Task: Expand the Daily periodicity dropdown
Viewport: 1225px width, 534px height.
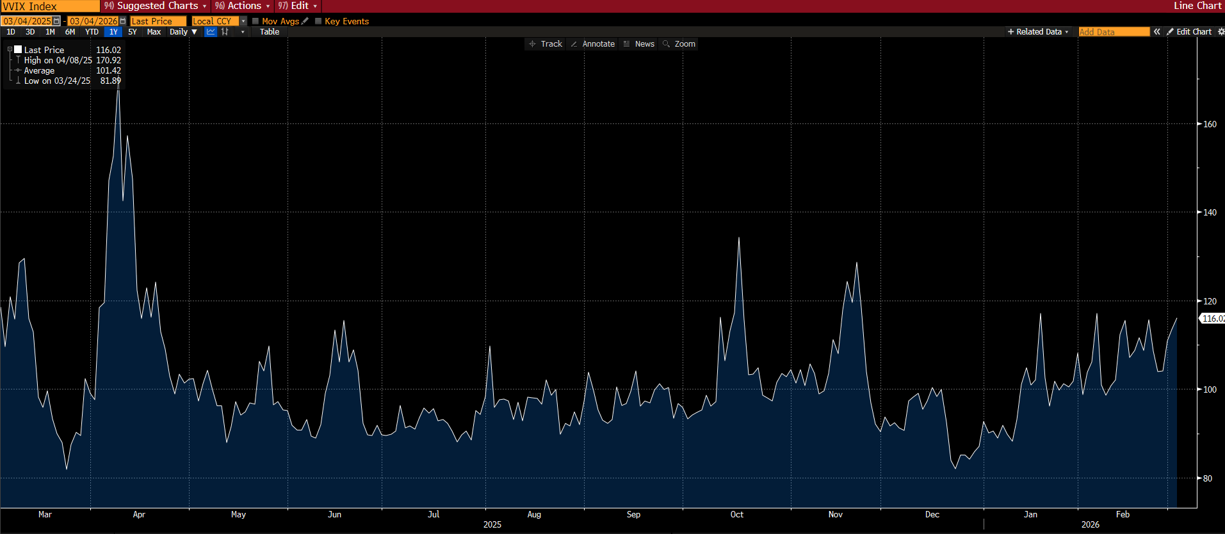Action: coord(183,31)
